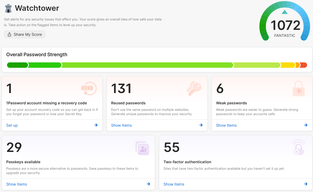Click the two-factor lock icon
313x192 pixels.
pos(298,147)
